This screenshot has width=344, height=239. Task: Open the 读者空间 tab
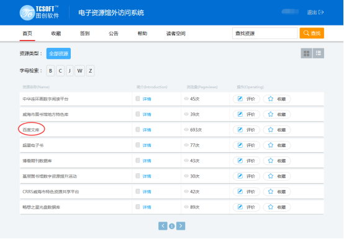[176, 34]
